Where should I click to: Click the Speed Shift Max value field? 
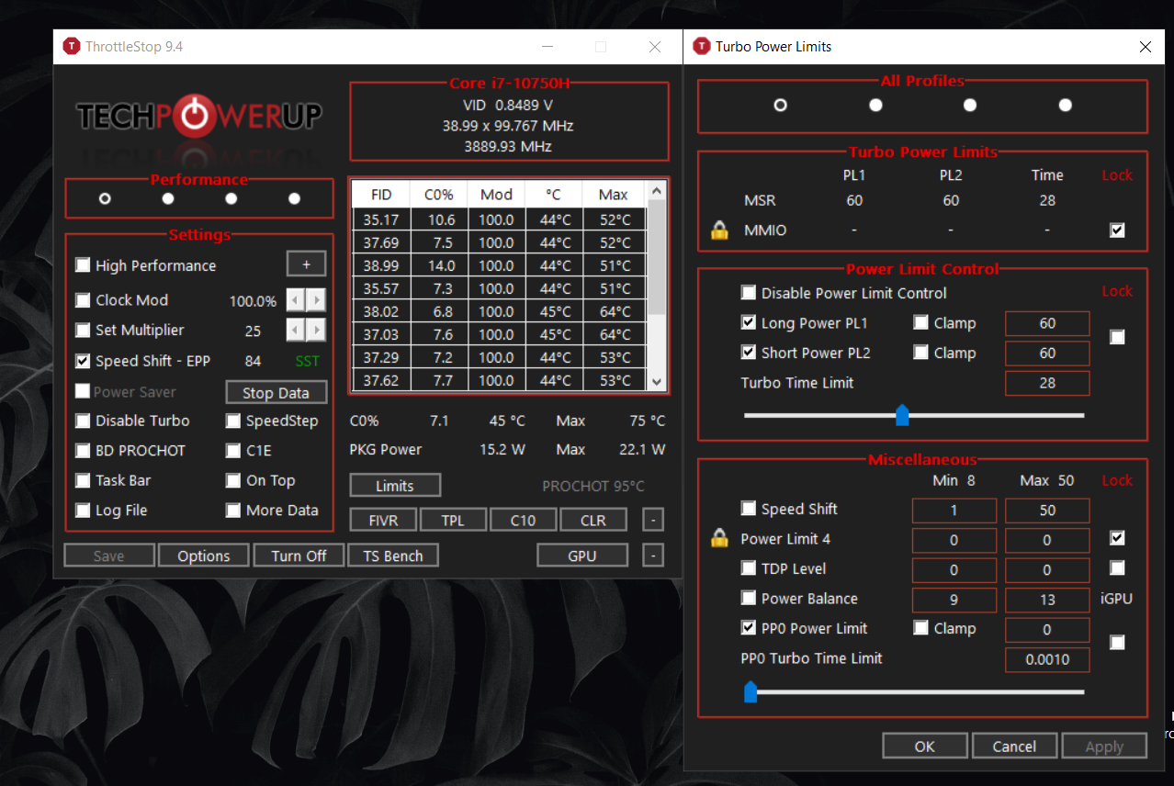(1047, 511)
